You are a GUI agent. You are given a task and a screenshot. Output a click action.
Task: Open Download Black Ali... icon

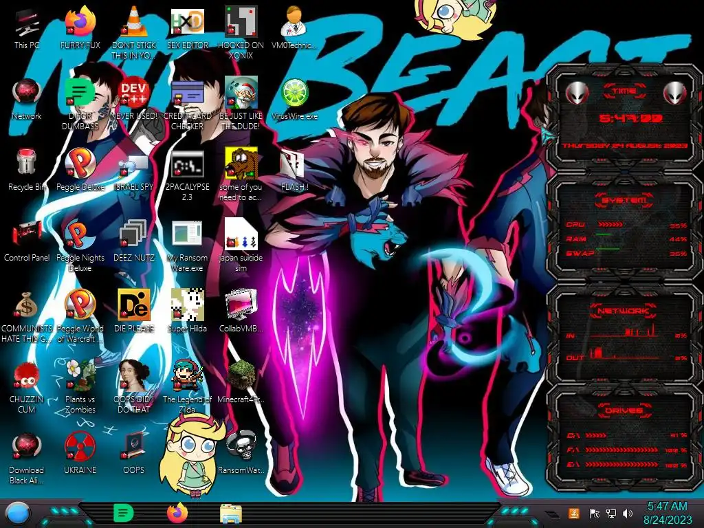click(x=27, y=459)
